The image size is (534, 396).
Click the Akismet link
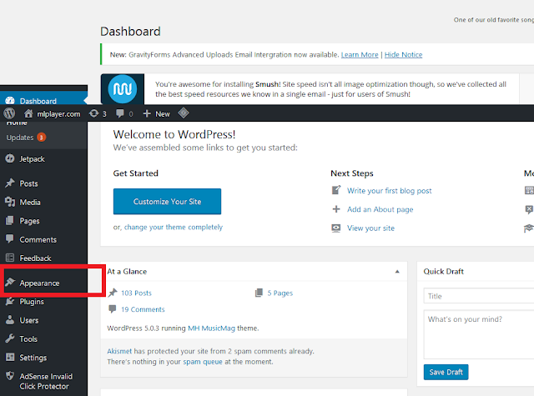coord(119,351)
